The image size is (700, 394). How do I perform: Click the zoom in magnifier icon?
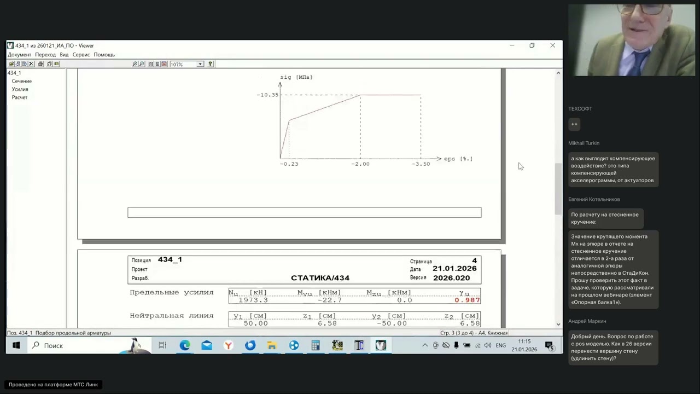[135, 64]
